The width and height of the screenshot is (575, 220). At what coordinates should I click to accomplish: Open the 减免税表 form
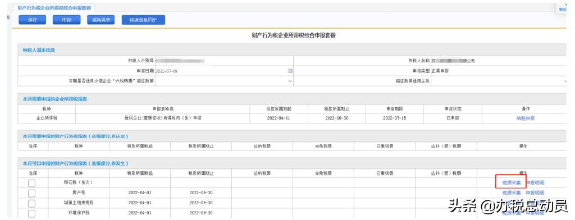101,20
